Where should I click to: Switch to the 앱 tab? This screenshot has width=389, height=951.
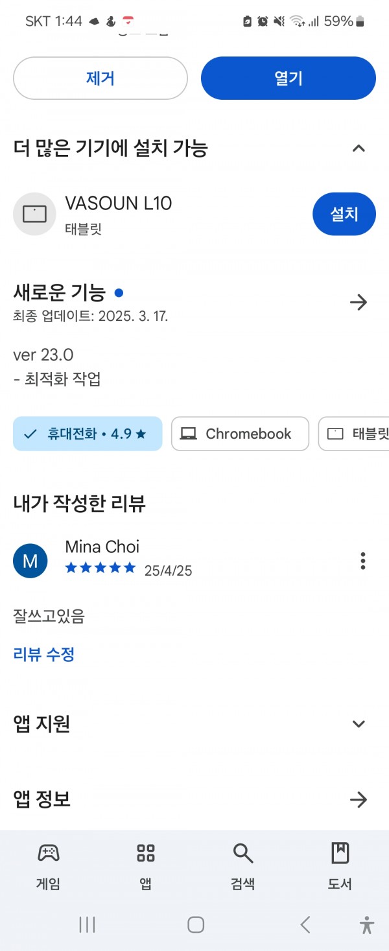tap(146, 865)
